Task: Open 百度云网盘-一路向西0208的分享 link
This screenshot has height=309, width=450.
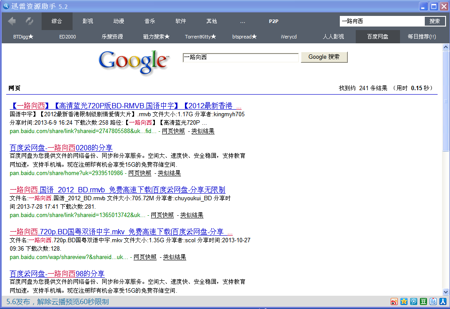Action: coord(61,148)
